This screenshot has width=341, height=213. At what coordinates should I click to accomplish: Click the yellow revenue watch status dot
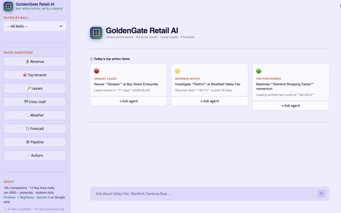tap(178, 71)
